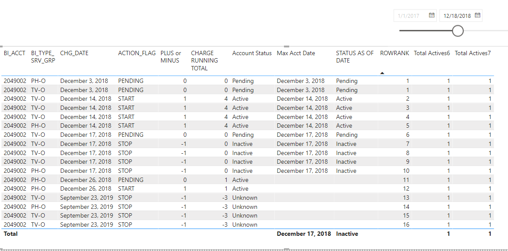Sort by BI_TYPE_SRV_GRP column header
This screenshot has height=251, width=508.
tap(43, 56)
